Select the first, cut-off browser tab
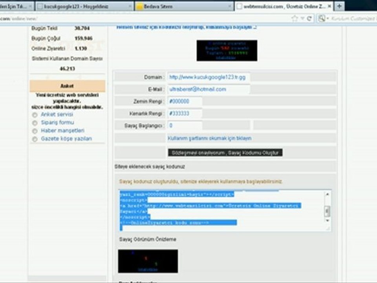377x283 pixels. 16,7
